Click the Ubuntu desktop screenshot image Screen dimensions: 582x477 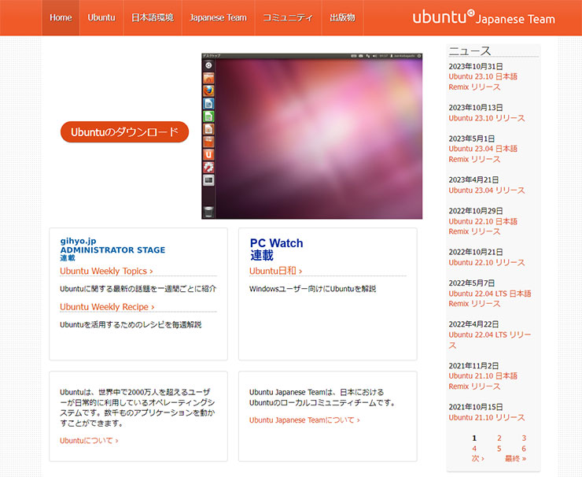coord(311,136)
